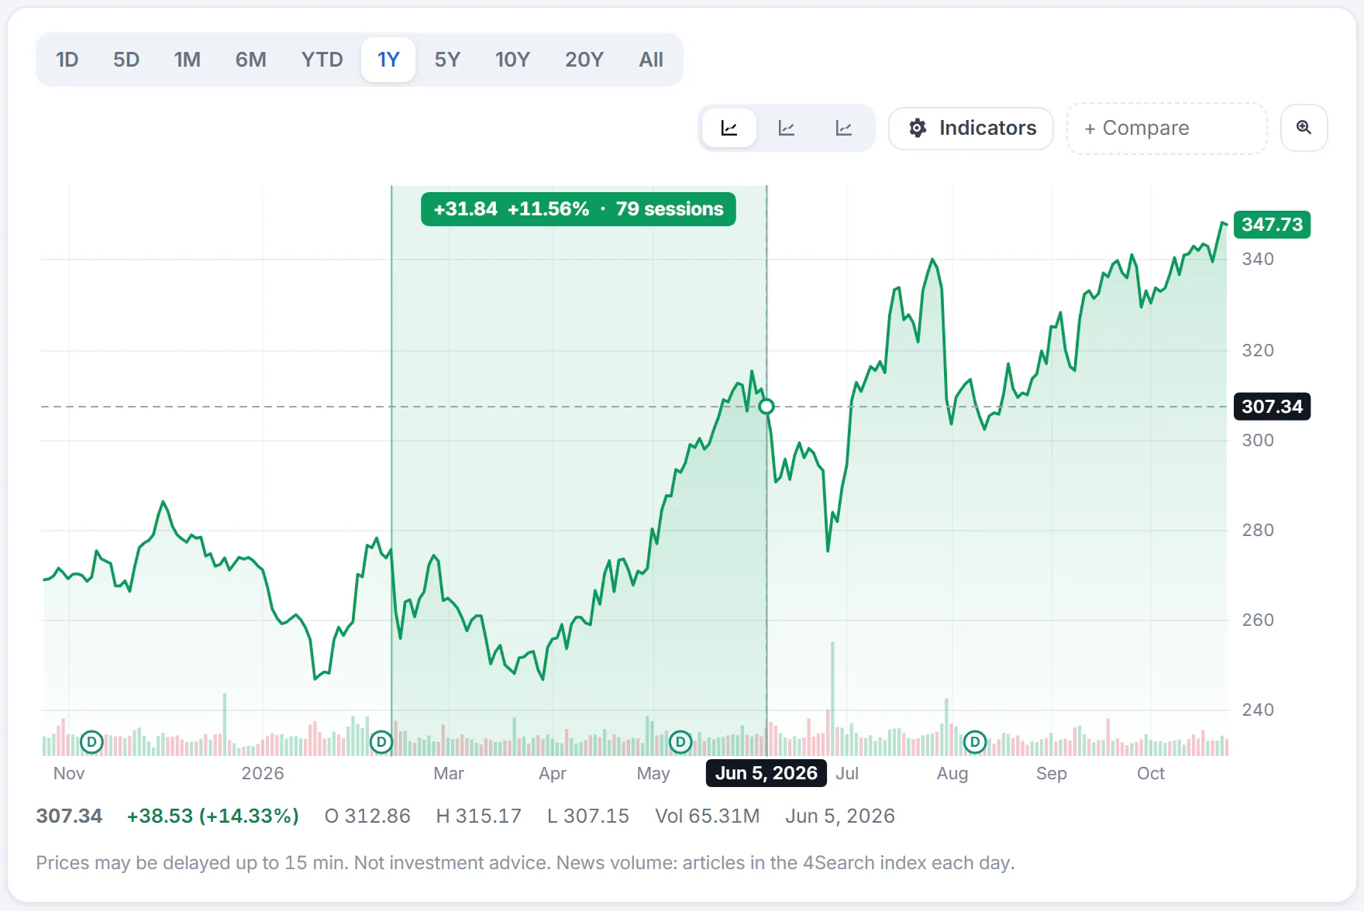
Task: Select the YTD range tab
Action: tap(322, 60)
